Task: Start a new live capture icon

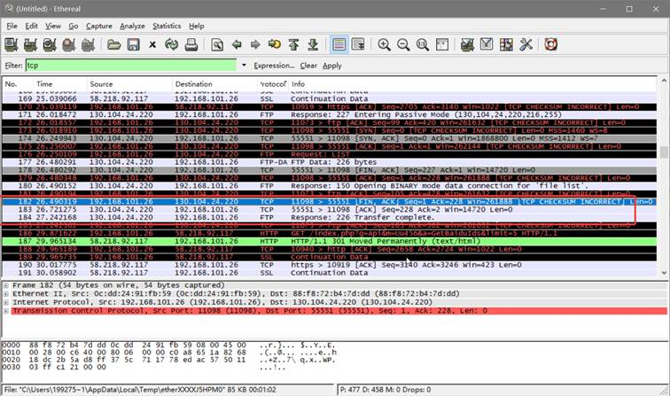Action: (x=50, y=44)
